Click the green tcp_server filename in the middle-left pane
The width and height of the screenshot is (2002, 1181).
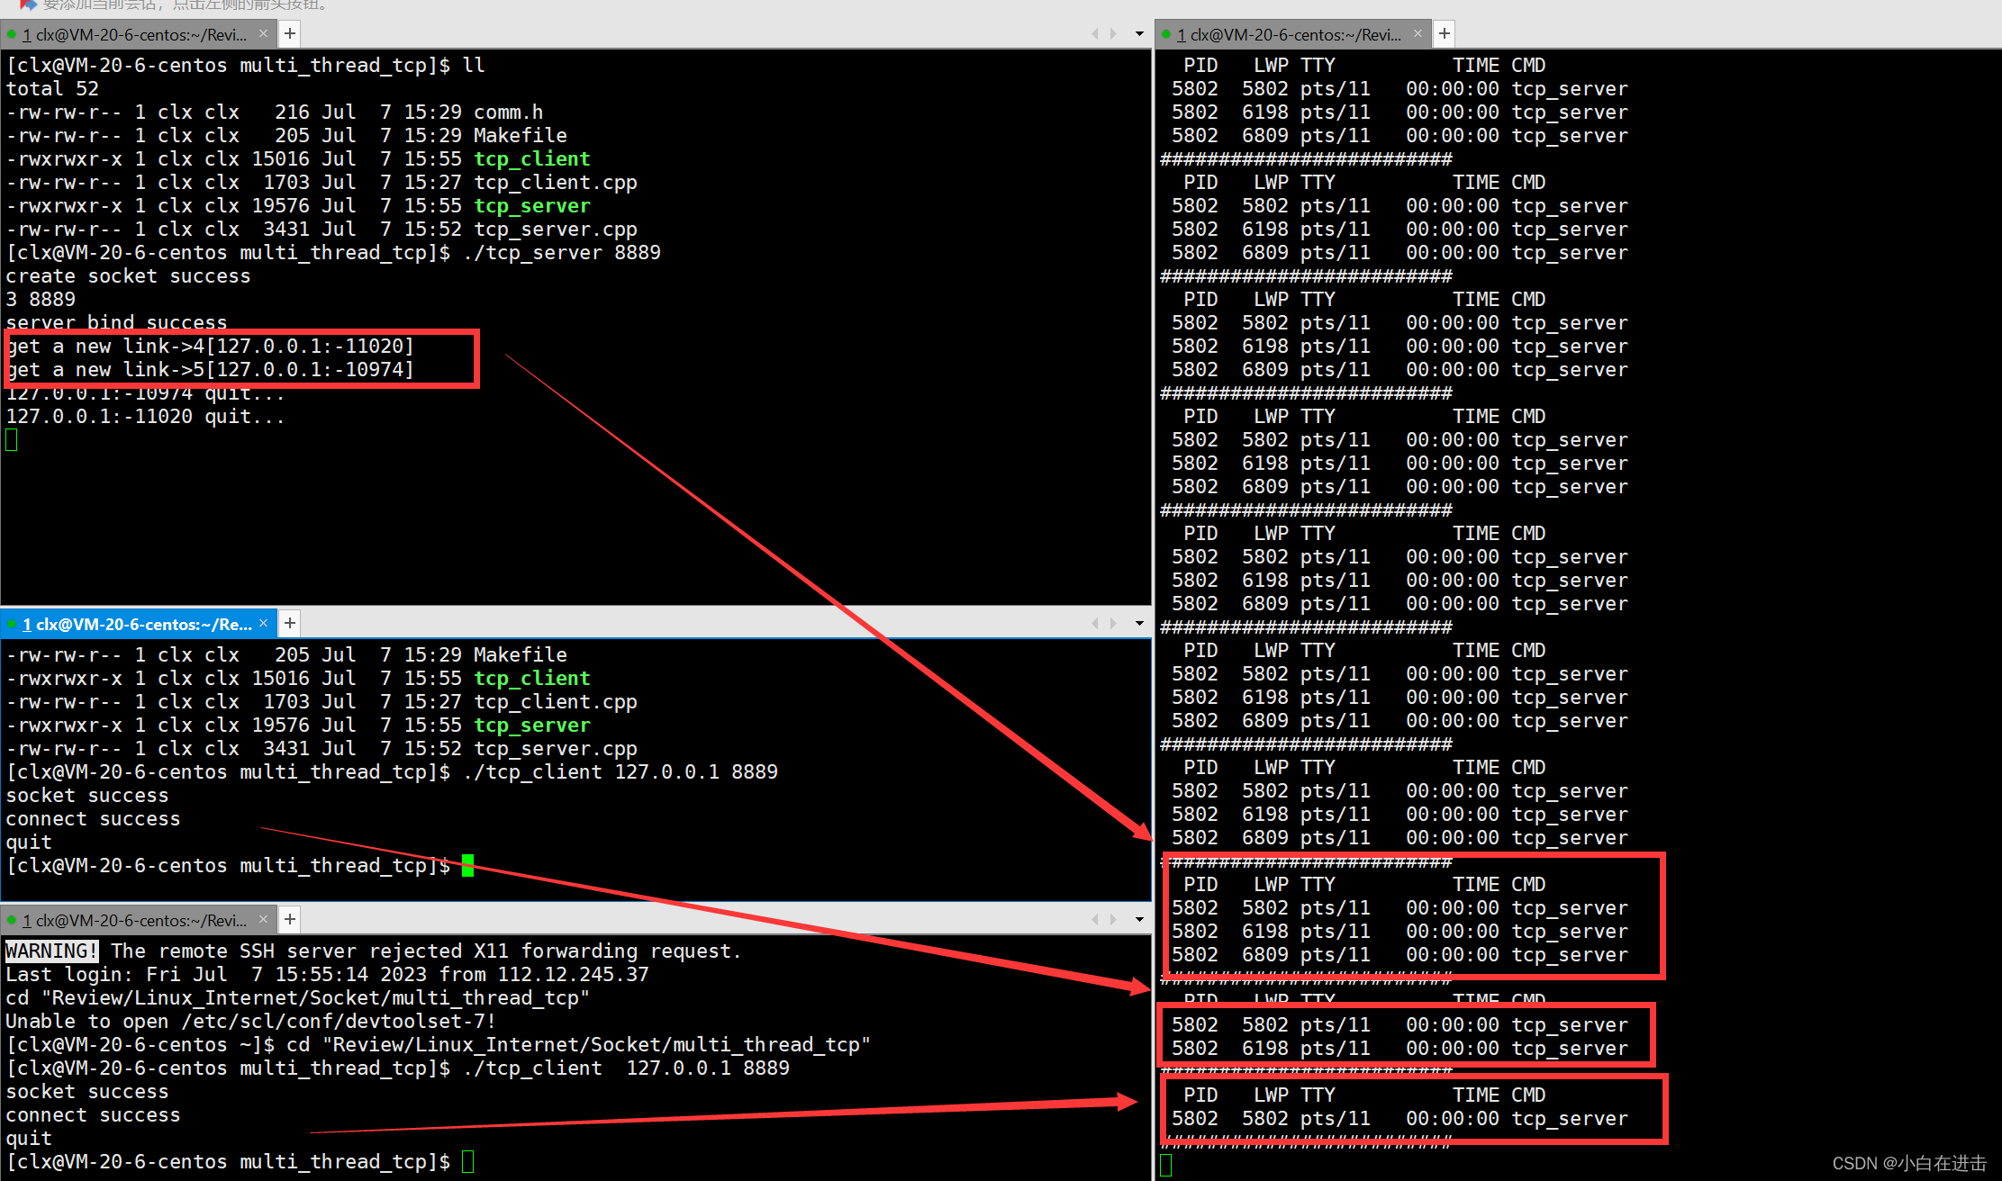(x=532, y=725)
